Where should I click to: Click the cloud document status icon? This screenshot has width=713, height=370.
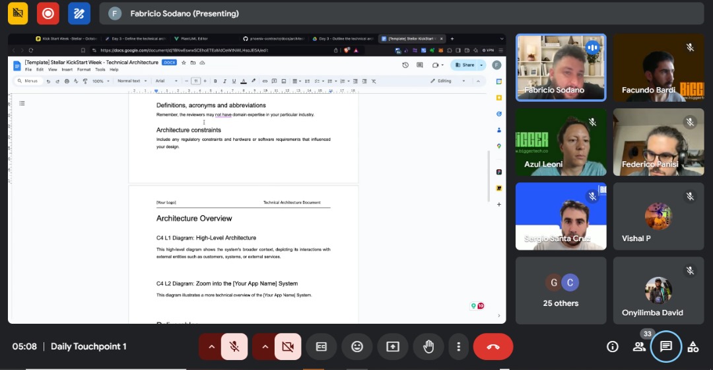(x=203, y=63)
